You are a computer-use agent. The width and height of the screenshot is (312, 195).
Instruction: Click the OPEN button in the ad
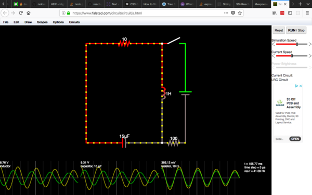click(x=295, y=139)
